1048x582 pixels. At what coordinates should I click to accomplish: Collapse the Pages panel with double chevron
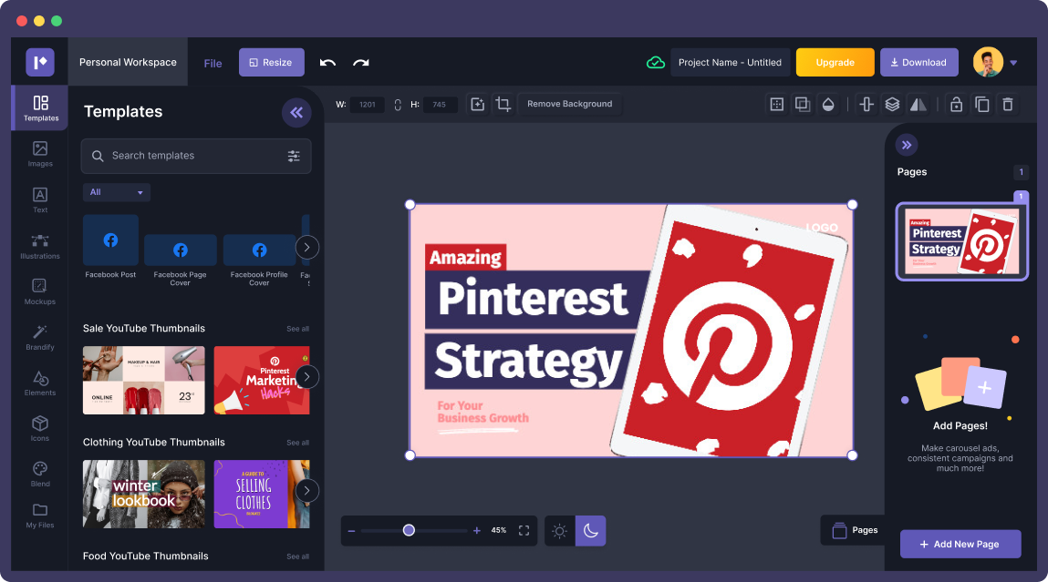(907, 145)
